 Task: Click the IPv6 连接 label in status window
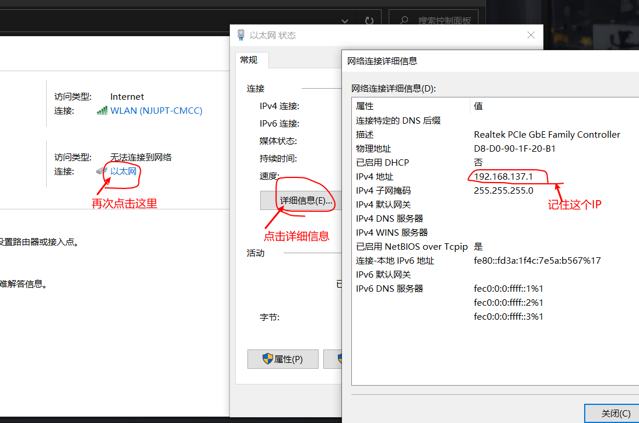[280, 124]
